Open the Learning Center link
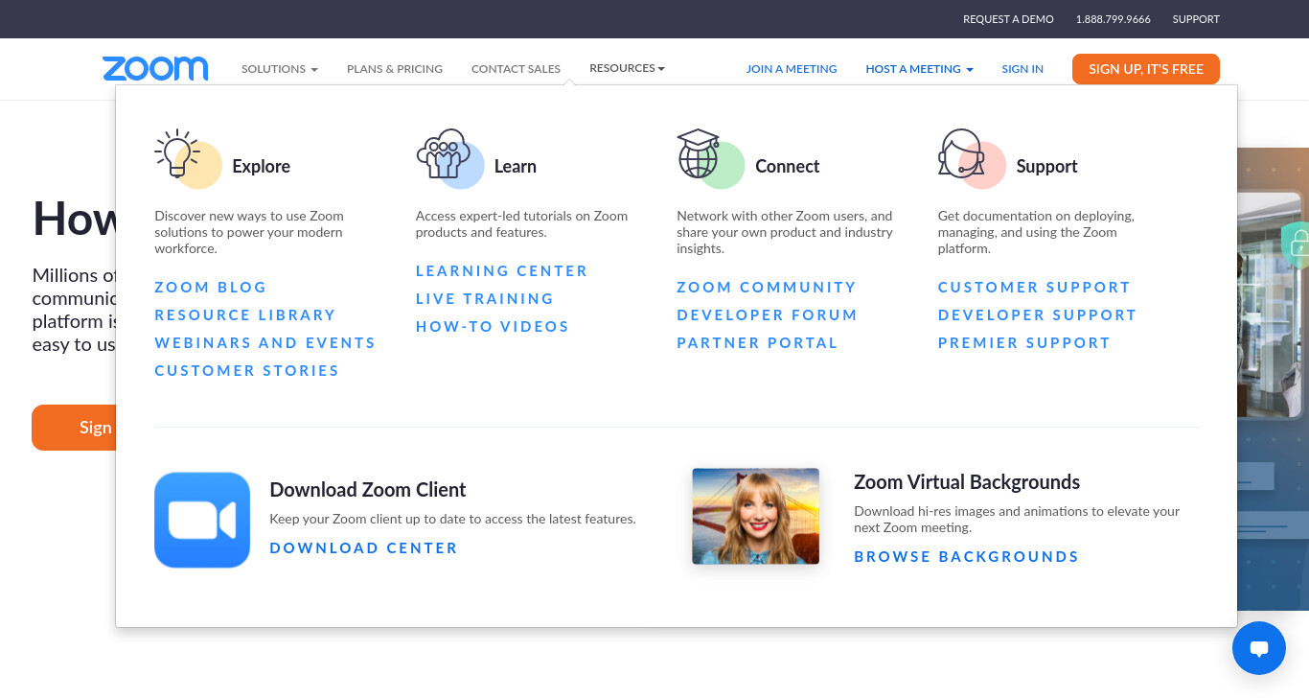Viewport: 1309px width, 698px height. click(x=502, y=271)
